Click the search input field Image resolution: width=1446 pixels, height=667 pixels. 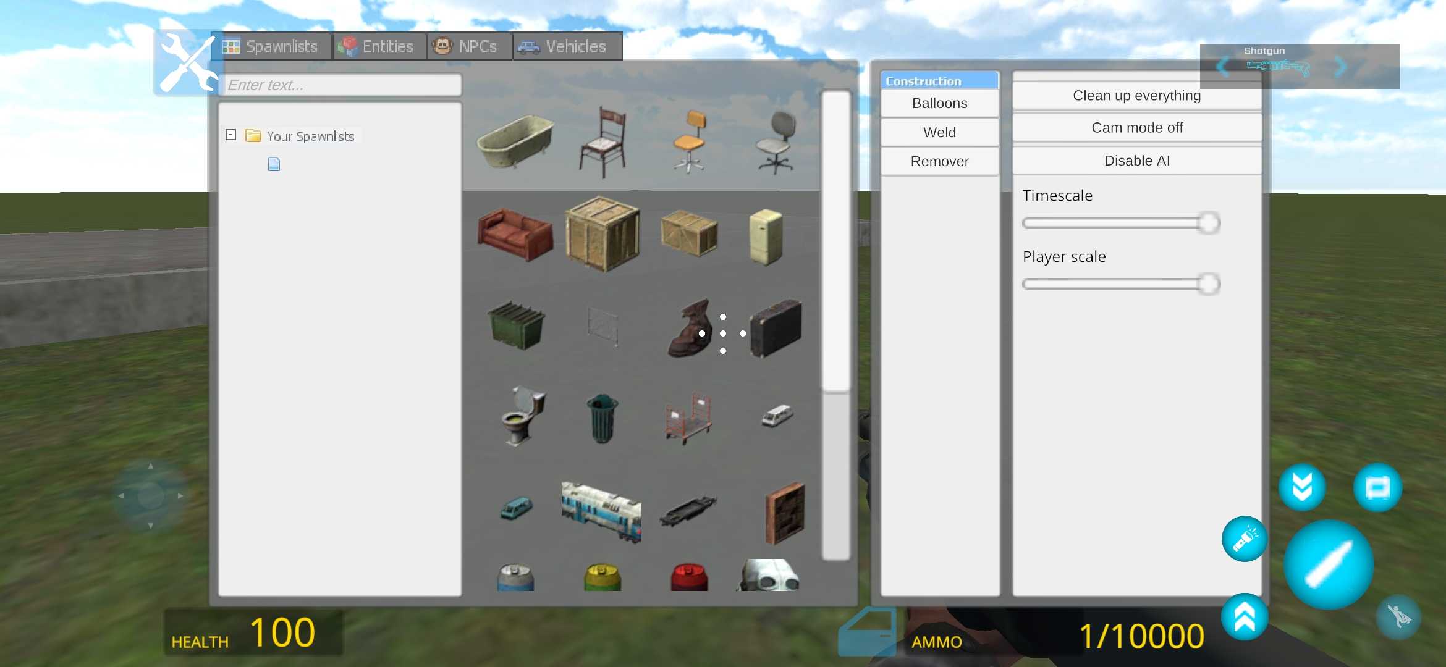click(x=341, y=84)
